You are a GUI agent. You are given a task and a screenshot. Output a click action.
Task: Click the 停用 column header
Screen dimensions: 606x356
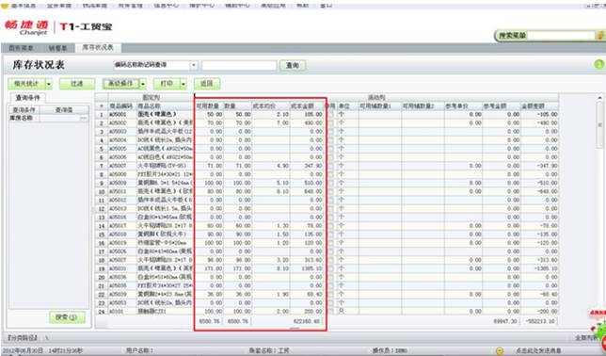(330, 106)
